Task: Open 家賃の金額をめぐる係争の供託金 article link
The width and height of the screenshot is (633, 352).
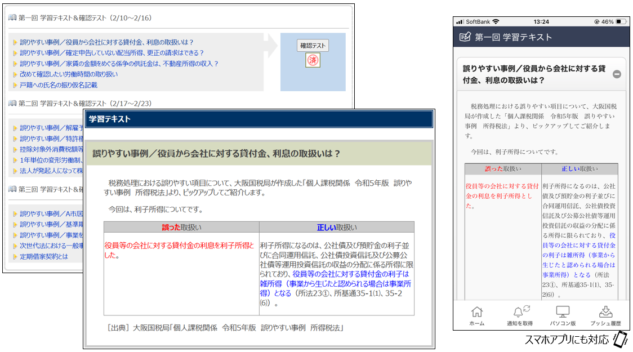Action: point(119,64)
